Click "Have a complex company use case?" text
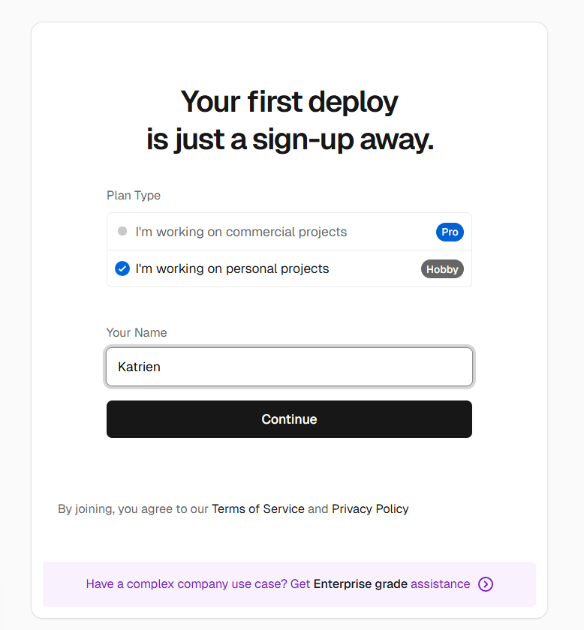This screenshot has height=630, width=584. pos(186,583)
